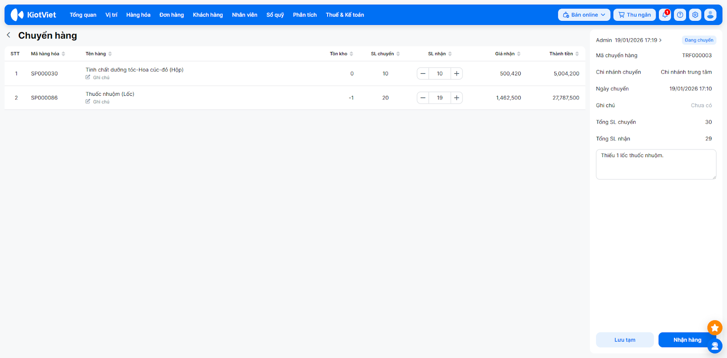Click product code SP000030
Screen dimensions: 727x358
click(x=45, y=74)
